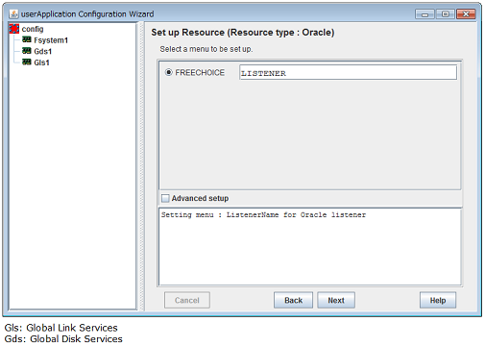Click the Gls1 resource icon
The image size is (485, 346).
point(27,62)
